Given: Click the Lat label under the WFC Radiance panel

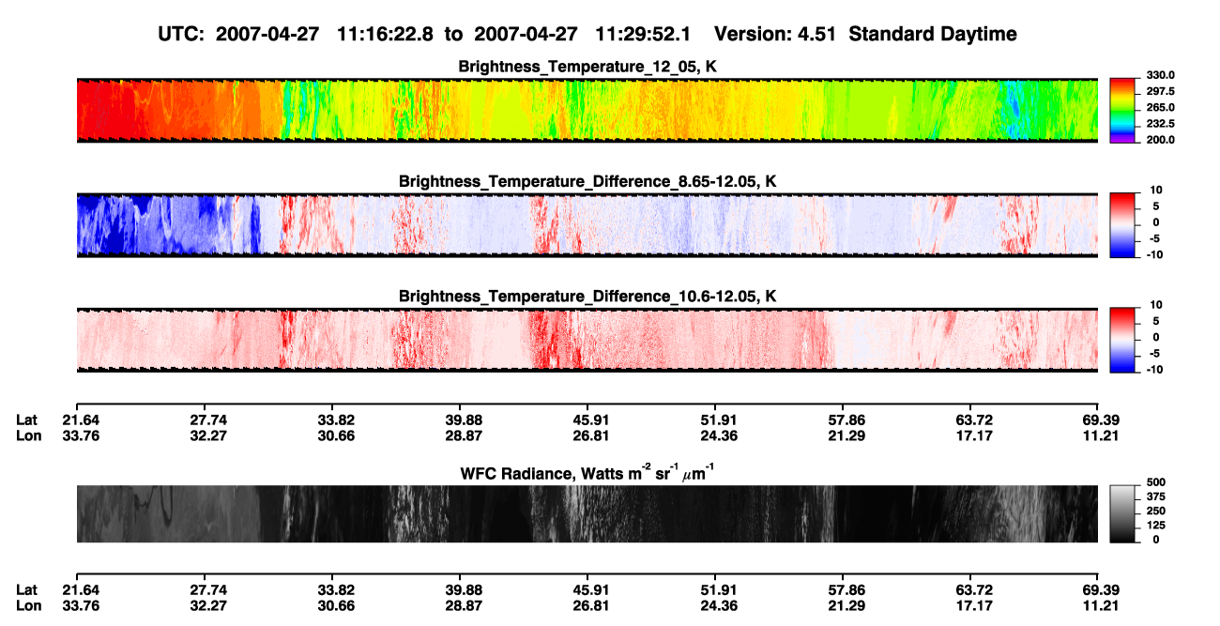Looking at the screenshot, I should tap(26, 589).
